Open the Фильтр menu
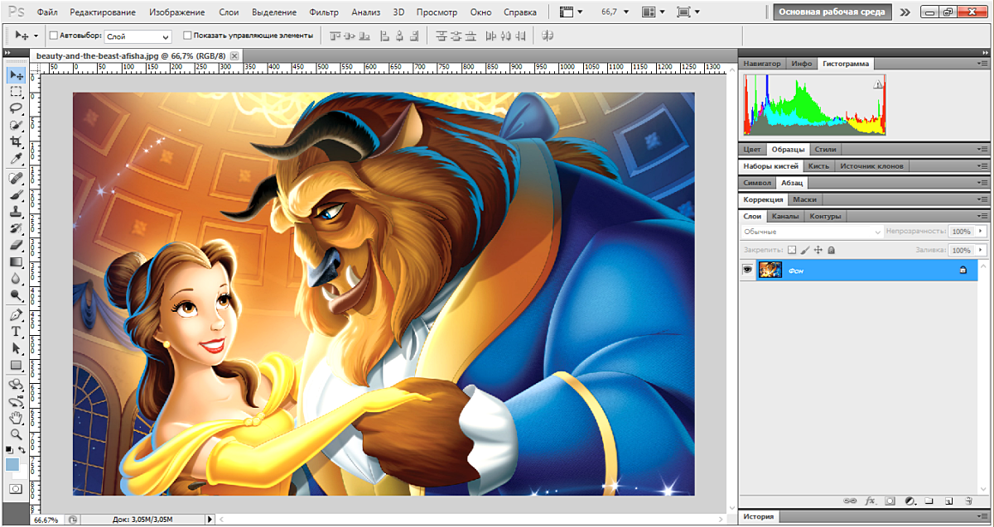Image resolution: width=994 pixels, height=527 pixels. tap(323, 12)
